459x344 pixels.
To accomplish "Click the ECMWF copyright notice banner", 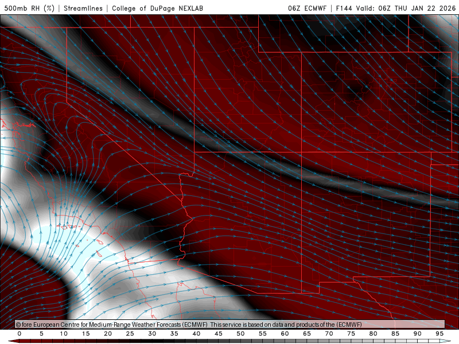I will 230,324.
